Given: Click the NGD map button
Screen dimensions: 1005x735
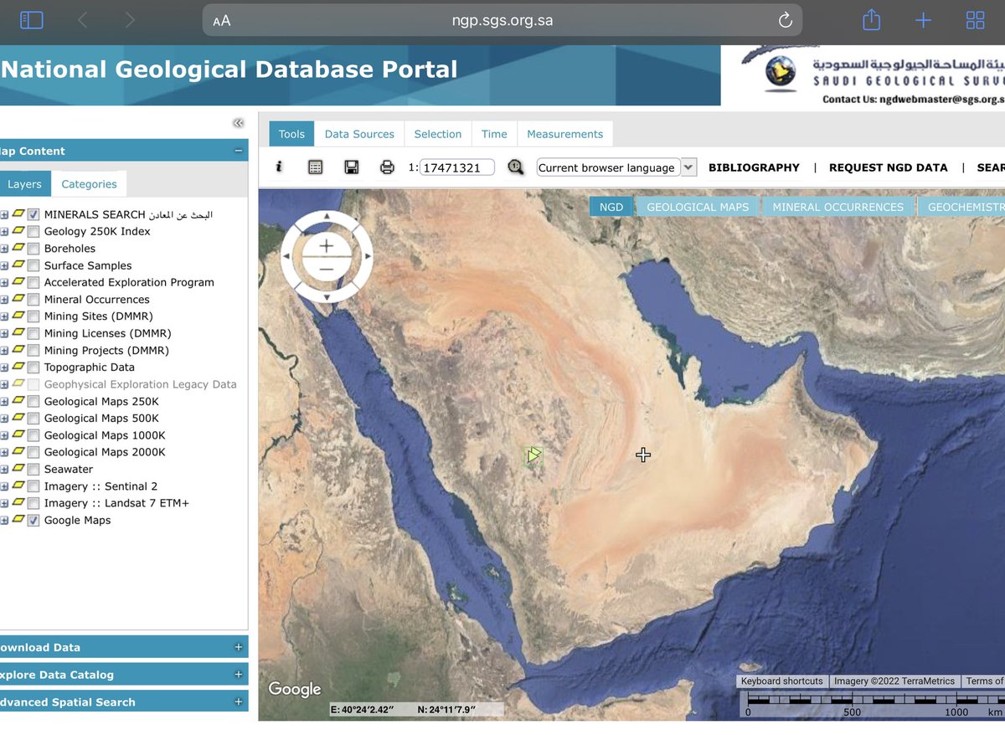Looking at the screenshot, I should point(611,207).
